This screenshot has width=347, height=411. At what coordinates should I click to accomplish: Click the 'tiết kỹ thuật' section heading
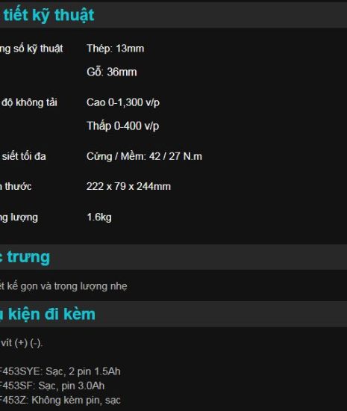pos(47,15)
